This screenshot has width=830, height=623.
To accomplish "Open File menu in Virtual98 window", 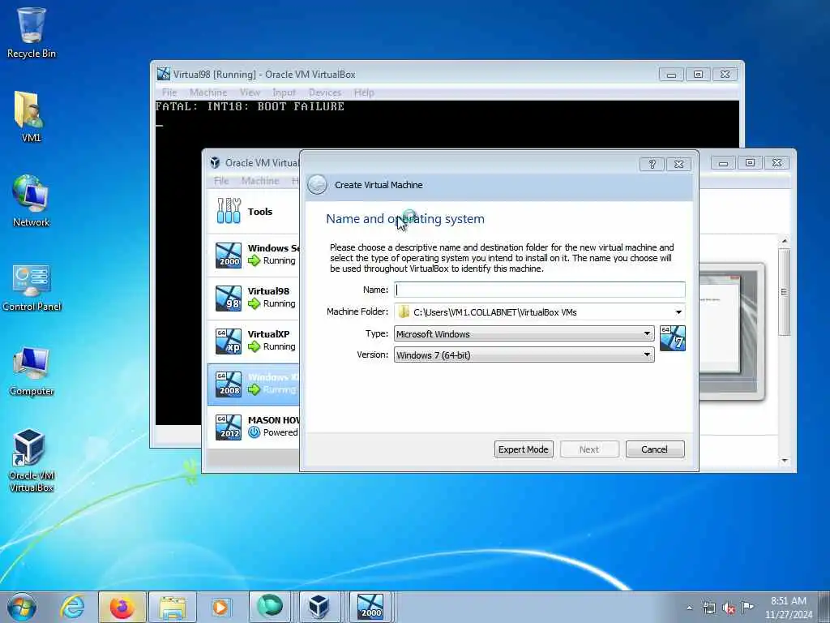I will [169, 92].
